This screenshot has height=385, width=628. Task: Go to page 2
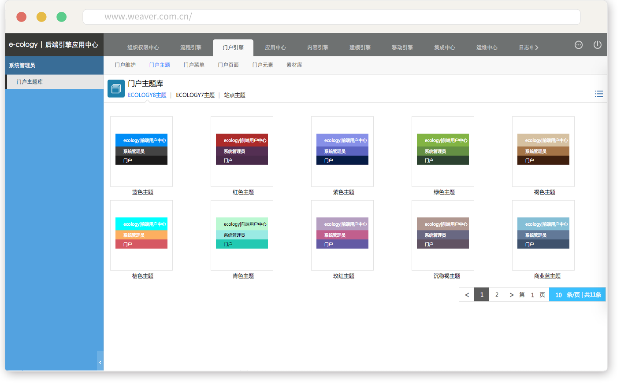tap(497, 295)
